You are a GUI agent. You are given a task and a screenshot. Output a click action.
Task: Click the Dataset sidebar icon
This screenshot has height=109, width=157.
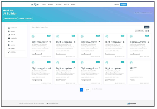[x=9, y=31]
